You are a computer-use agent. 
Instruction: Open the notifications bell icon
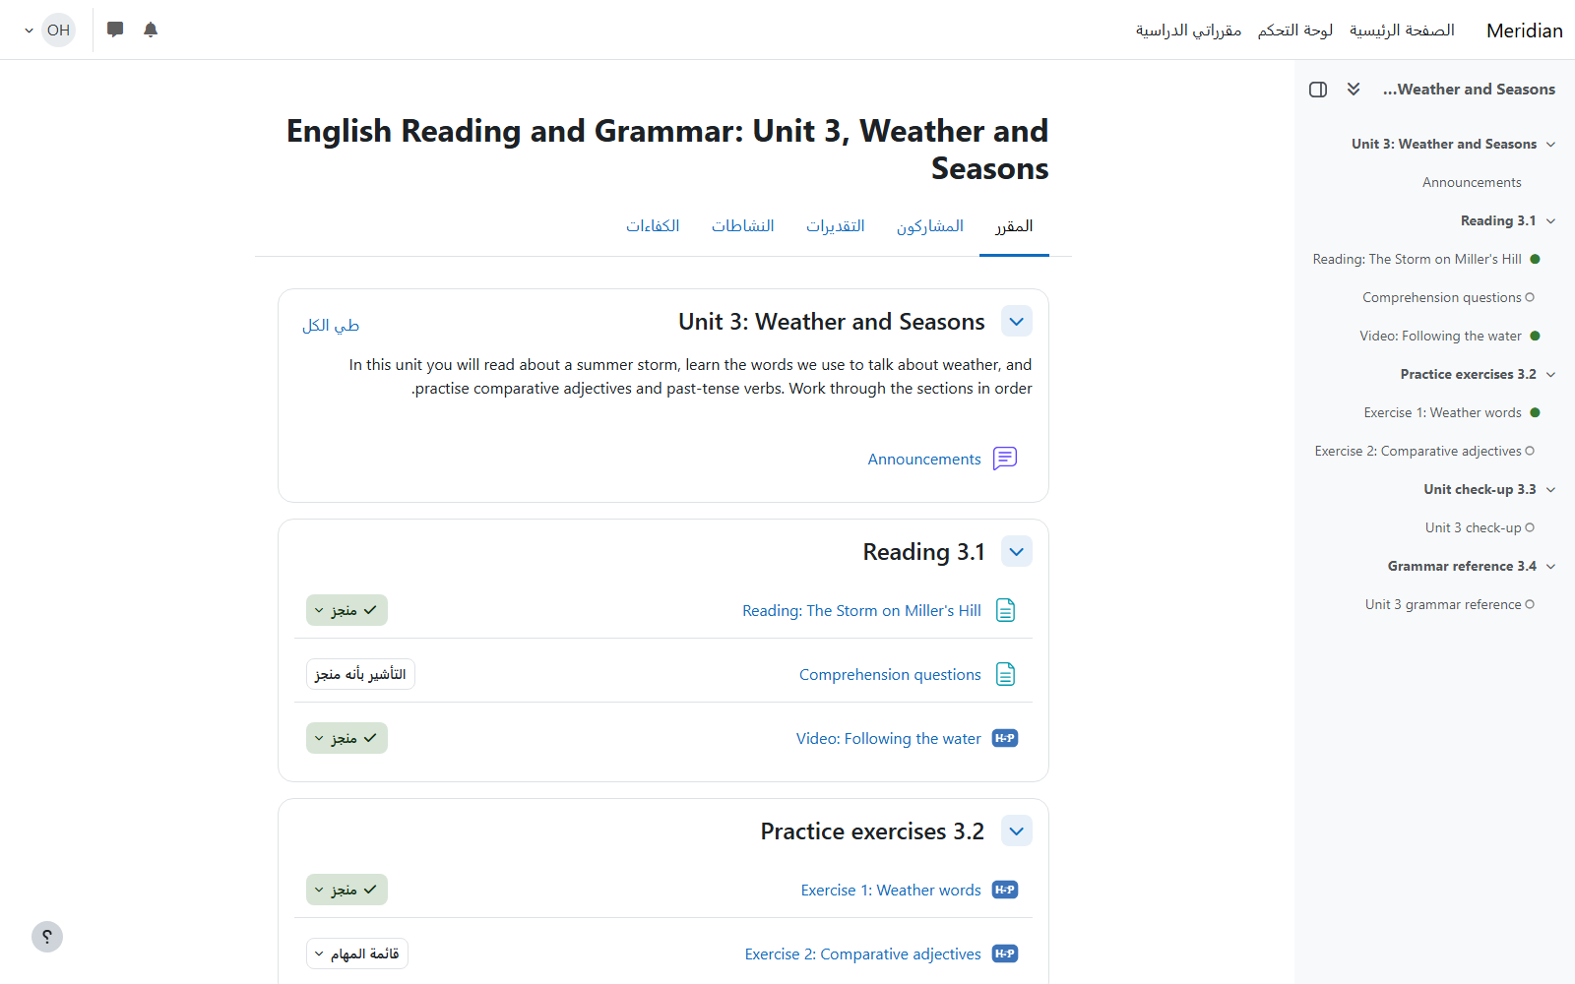click(151, 30)
